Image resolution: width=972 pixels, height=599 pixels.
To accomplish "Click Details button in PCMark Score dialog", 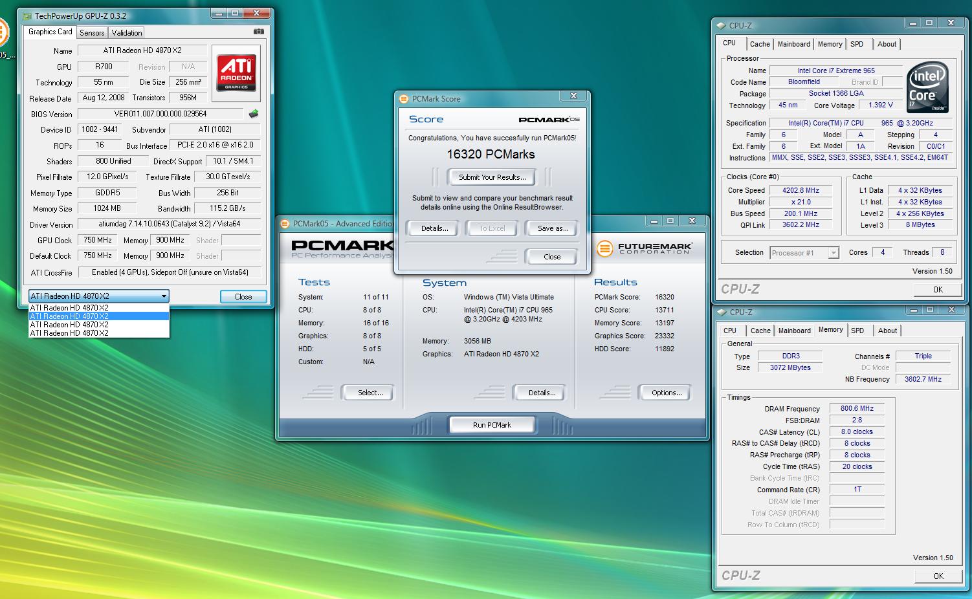I will click(435, 228).
